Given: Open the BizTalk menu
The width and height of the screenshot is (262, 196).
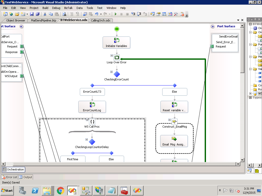Looking at the screenshot, I should [68, 8].
